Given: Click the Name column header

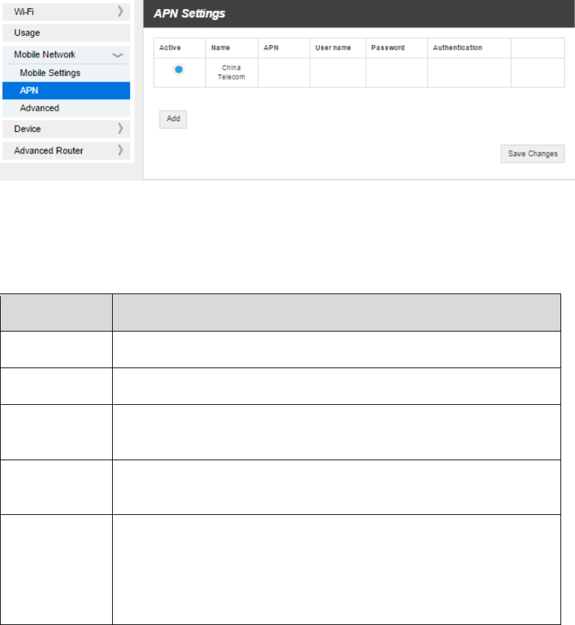Looking at the screenshot, I should (x=232, y=48).
